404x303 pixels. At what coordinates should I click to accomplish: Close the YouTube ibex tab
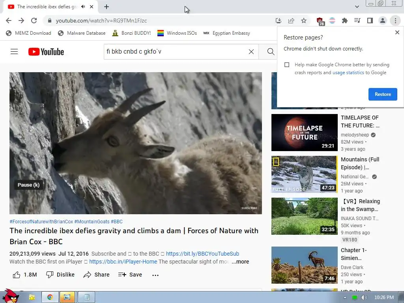click(x=92, y=7)
